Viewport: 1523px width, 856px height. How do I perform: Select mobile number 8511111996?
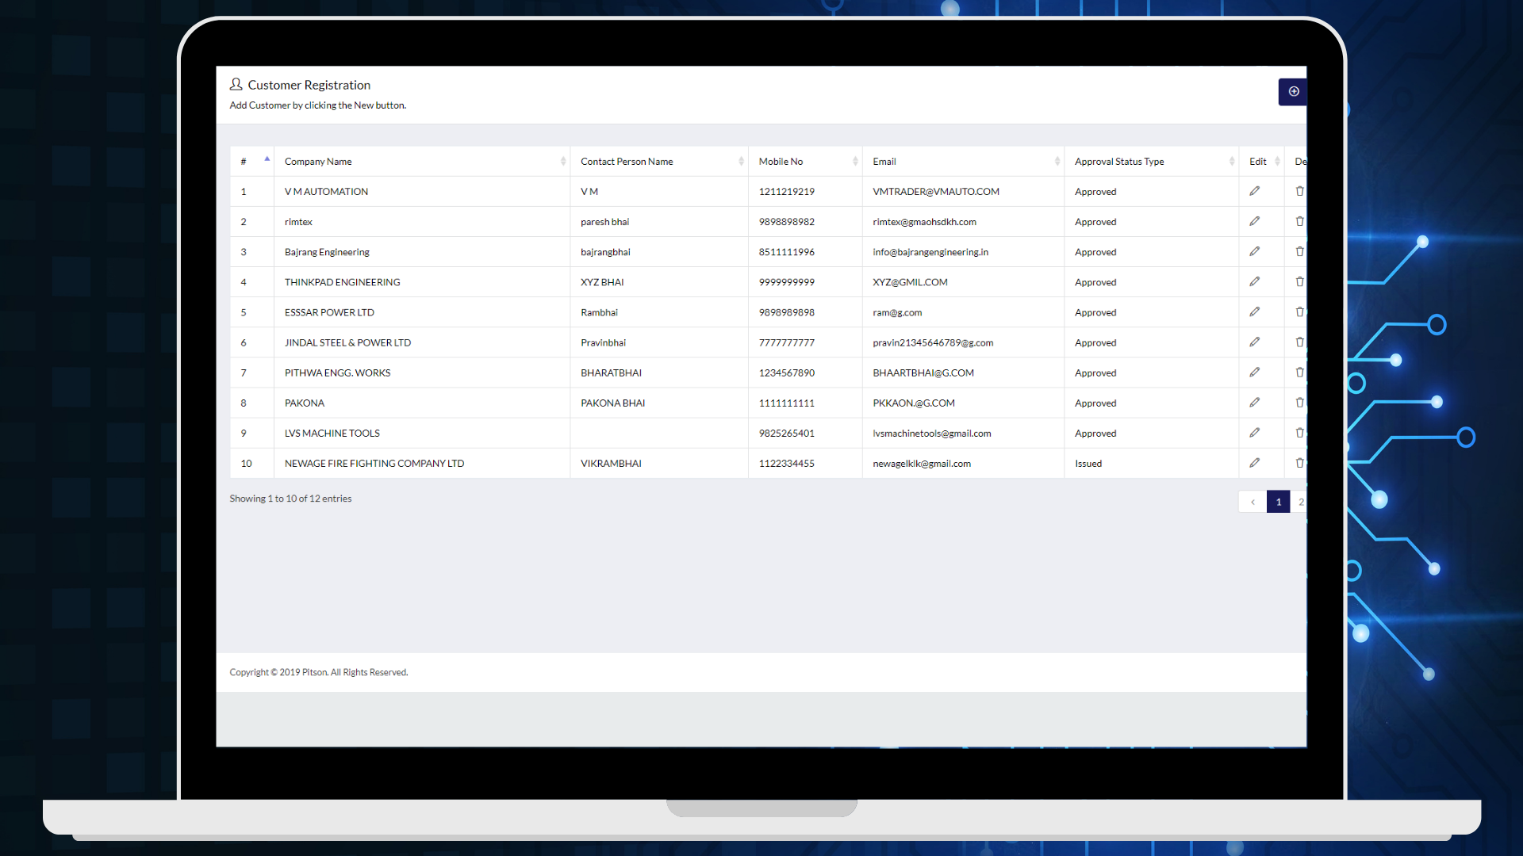coord(786,252)
